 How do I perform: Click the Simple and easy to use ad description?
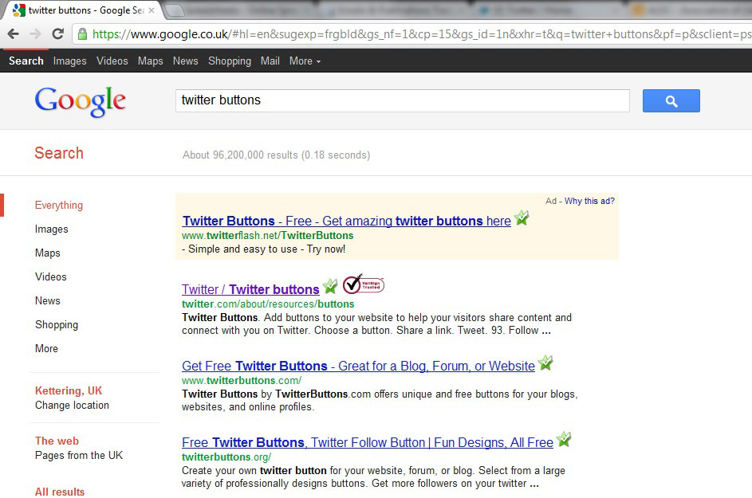[264, 249]
